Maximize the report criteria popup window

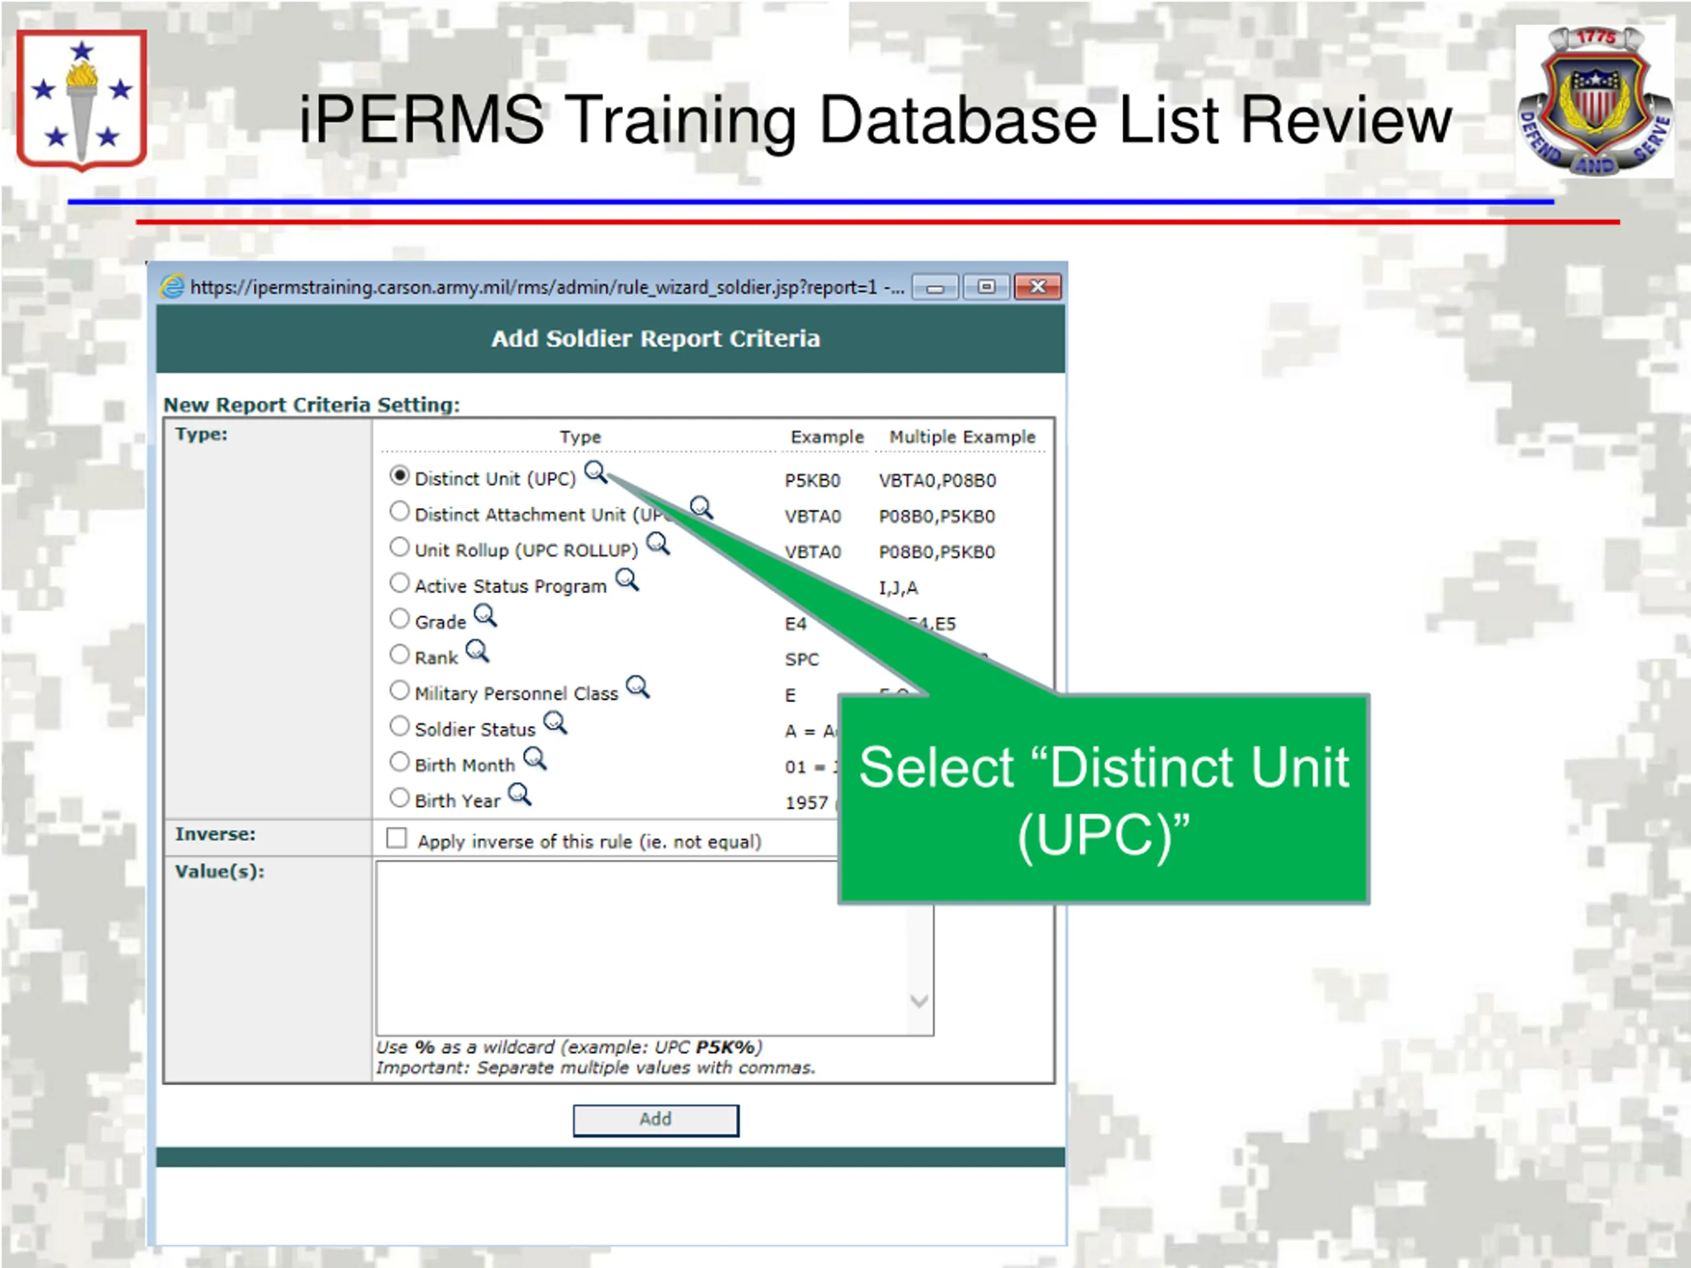pos(986,287)
